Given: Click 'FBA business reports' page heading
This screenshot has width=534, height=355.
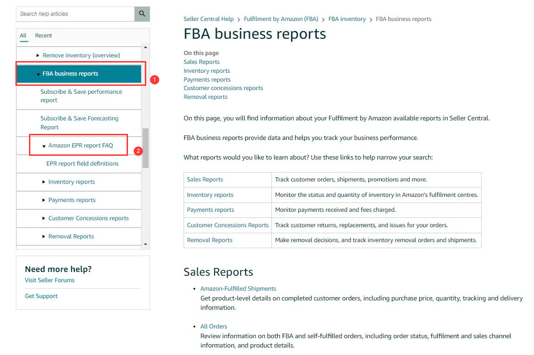Looking at the screenshot, I should tap(255, 34).
